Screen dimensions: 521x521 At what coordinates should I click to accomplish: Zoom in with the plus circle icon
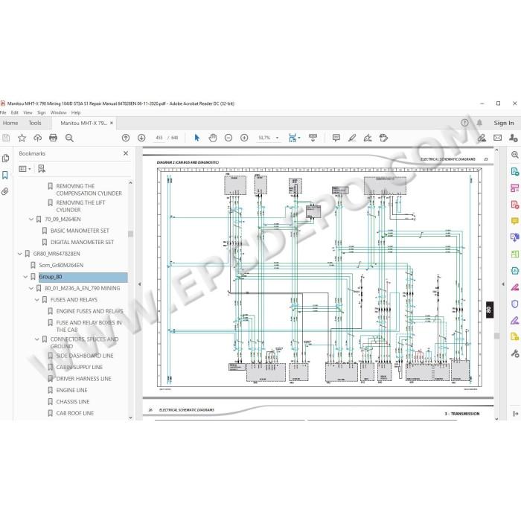244,138
